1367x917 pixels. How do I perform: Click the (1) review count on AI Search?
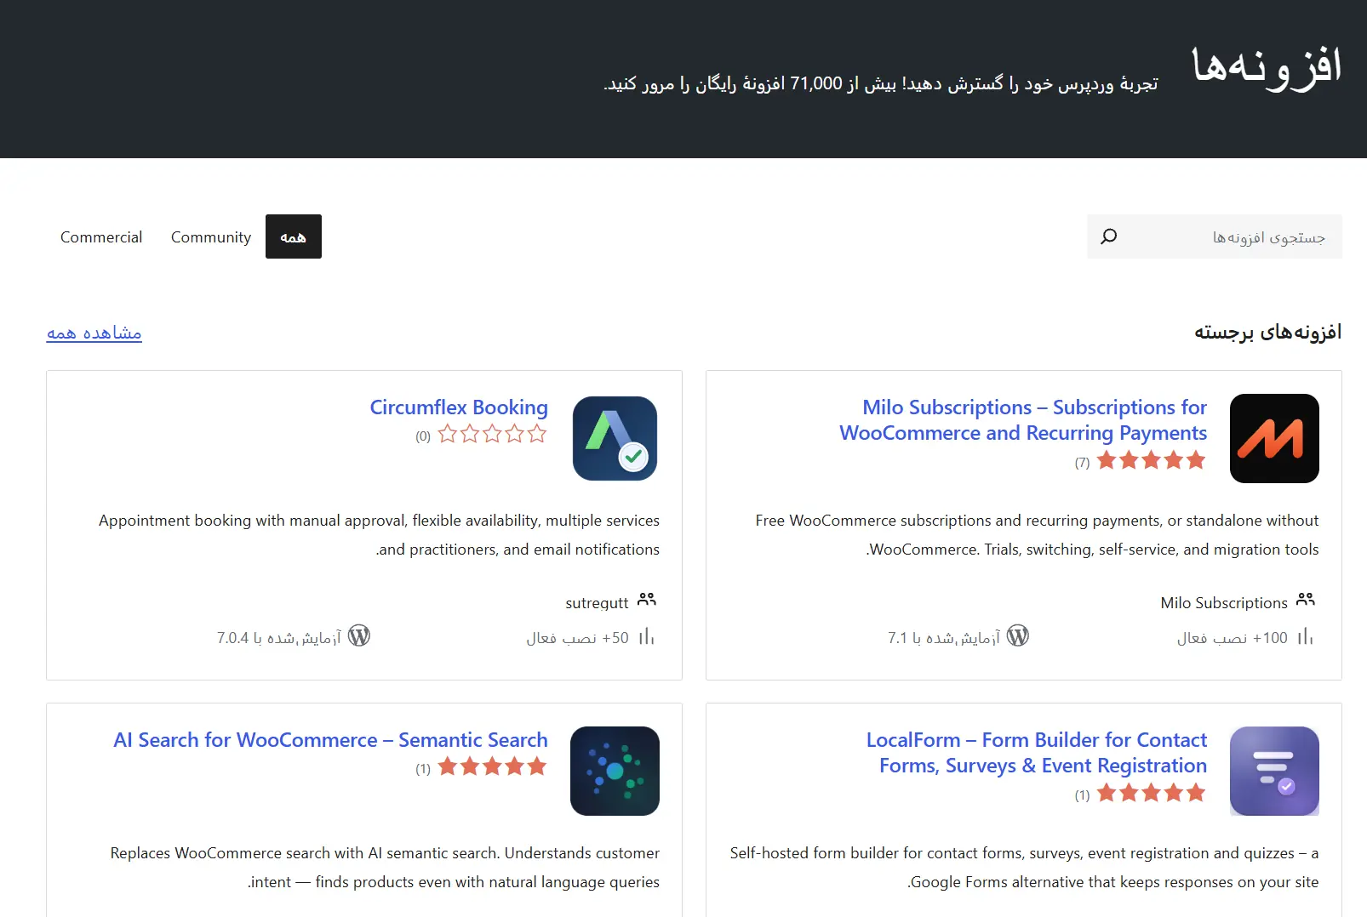[423, 769]
